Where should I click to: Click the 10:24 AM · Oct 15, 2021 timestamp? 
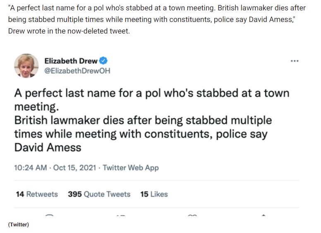tap(56, 168)
